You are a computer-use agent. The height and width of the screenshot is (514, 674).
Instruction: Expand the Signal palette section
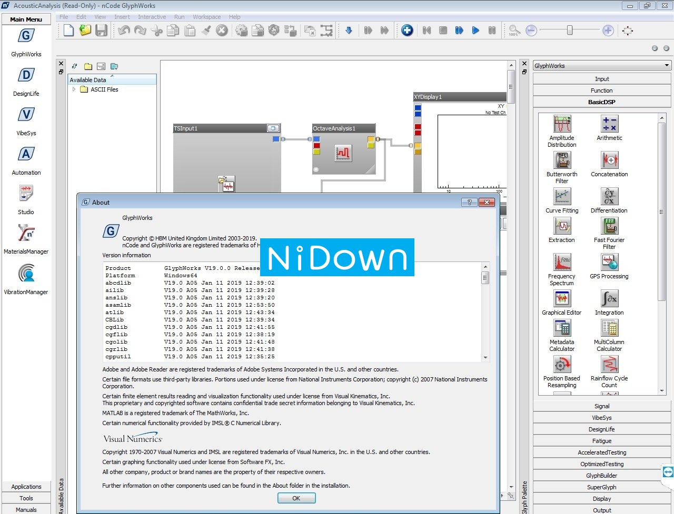pyautogui.click(x=601, y=406)
